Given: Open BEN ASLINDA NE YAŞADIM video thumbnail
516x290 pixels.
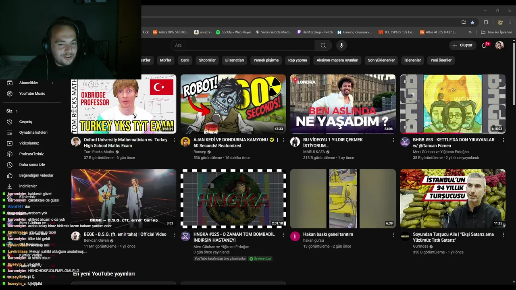Looking at the screenshot, I should pos(343,104).
